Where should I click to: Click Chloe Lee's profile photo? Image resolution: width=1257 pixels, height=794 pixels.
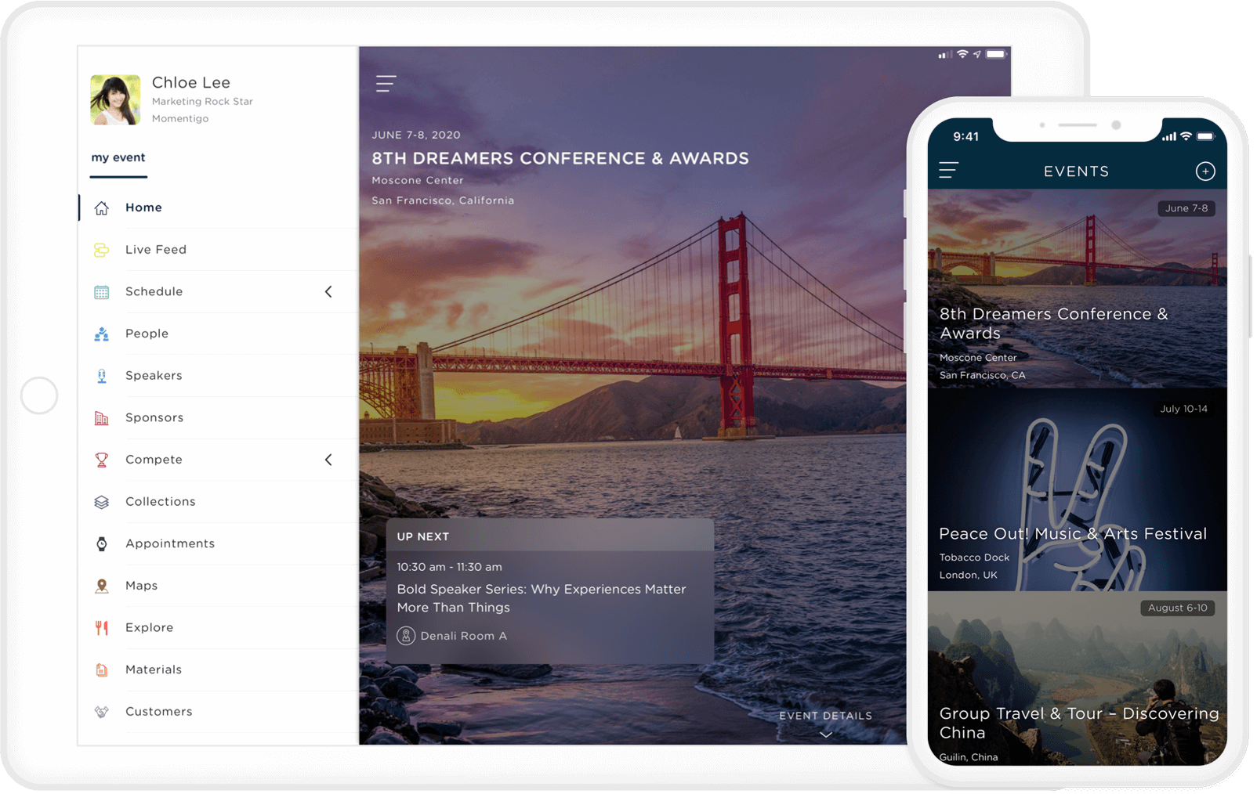click(x=115, y=100)
